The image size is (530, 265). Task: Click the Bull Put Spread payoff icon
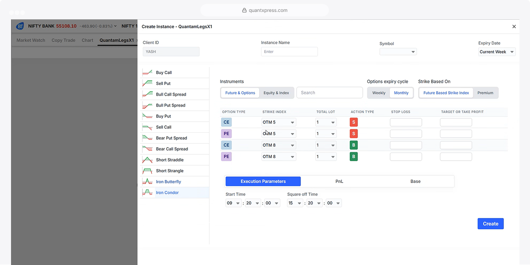point(148,105)
